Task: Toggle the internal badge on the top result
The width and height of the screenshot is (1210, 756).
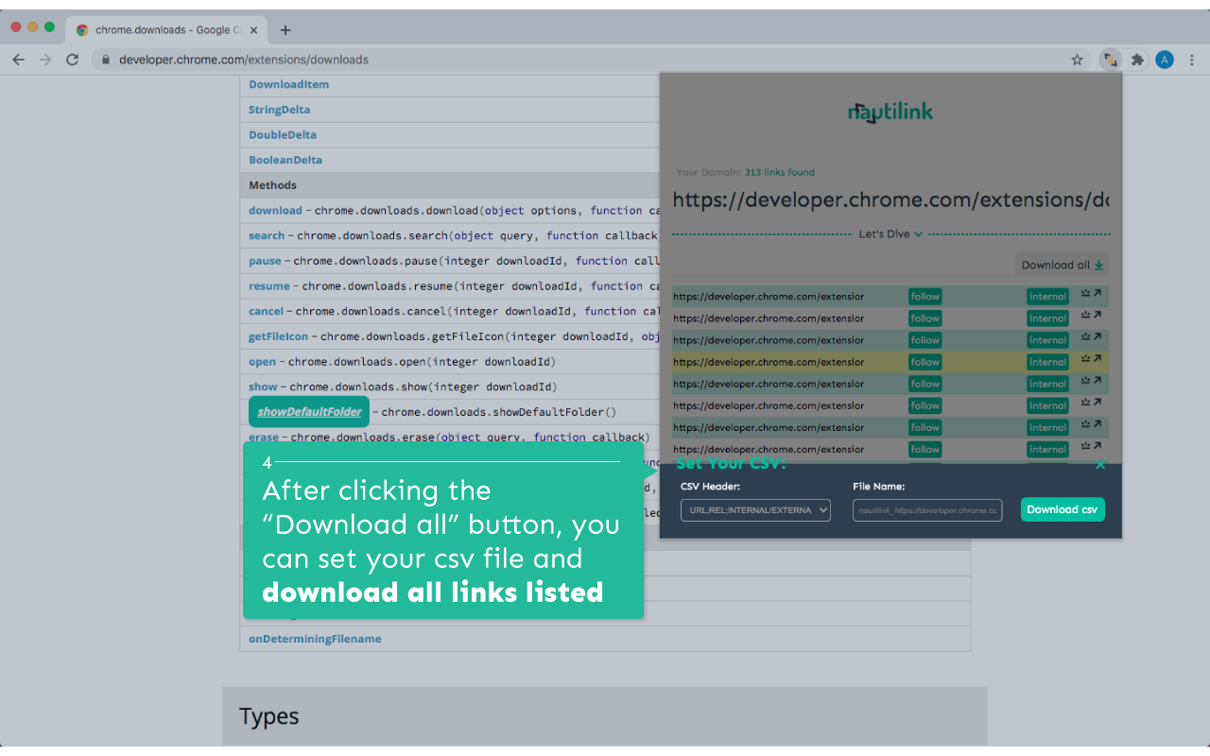Action: point(1047,295)
